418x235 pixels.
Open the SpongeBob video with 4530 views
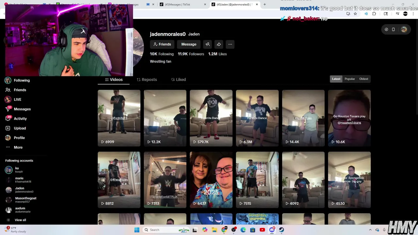point(349,180)
